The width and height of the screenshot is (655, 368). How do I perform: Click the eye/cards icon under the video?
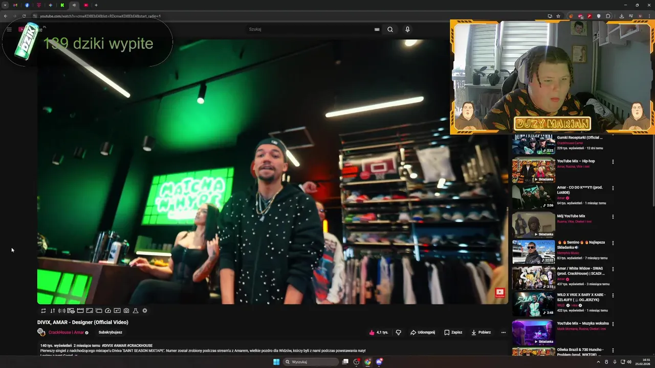click(71, 311)
